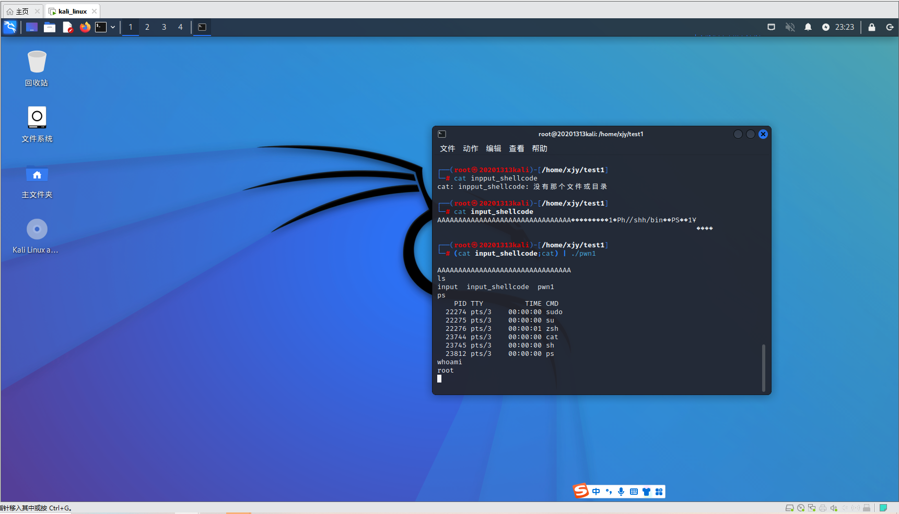Click the VMware sound card status icon
The height and width of the screenshot is (514, 899).
click(x=834, y=508)
